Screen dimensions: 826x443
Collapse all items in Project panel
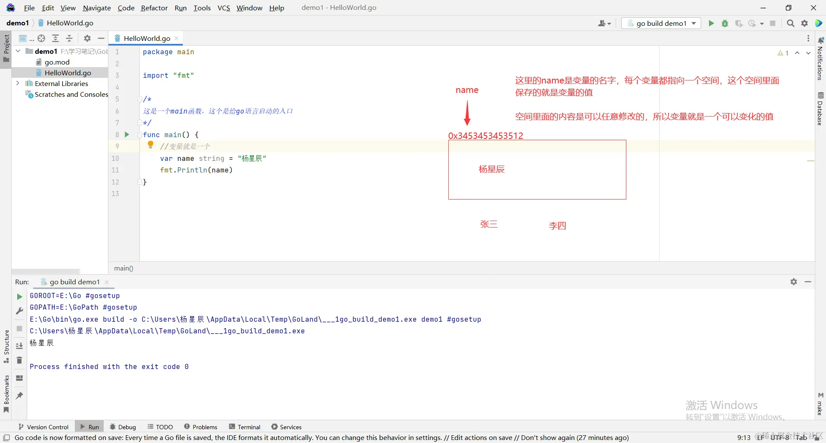tap(69, 38)
